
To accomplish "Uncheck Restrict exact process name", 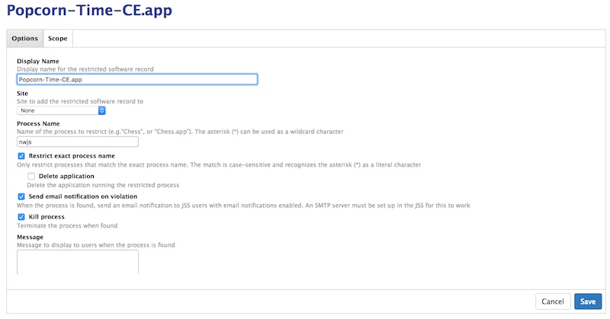I will (21, 156).
